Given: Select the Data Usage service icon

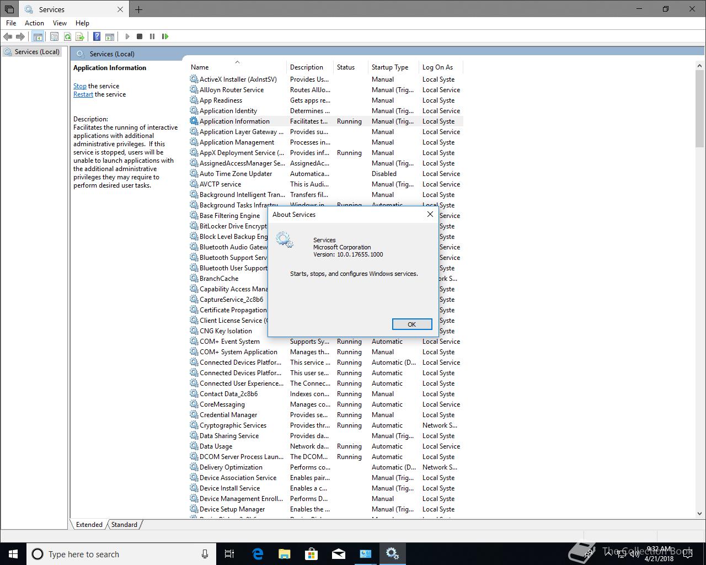Looking at the screenshot, I should click(194, 446).
